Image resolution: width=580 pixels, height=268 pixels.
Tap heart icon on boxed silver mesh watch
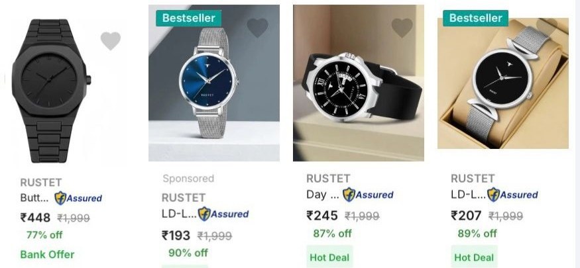[x=547, y=26]
